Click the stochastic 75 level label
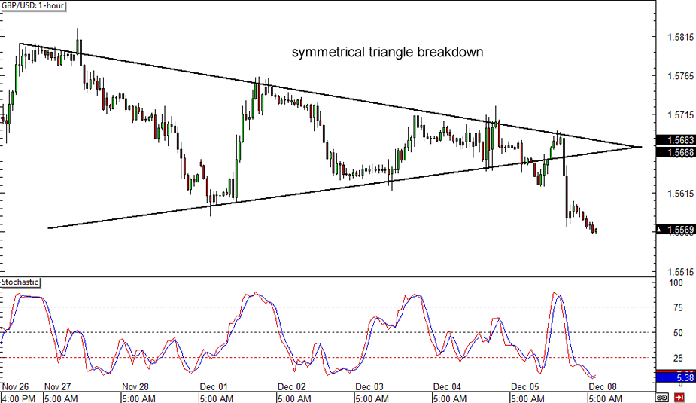The width and height of the screenshot is (696, 403). [678, 307]
